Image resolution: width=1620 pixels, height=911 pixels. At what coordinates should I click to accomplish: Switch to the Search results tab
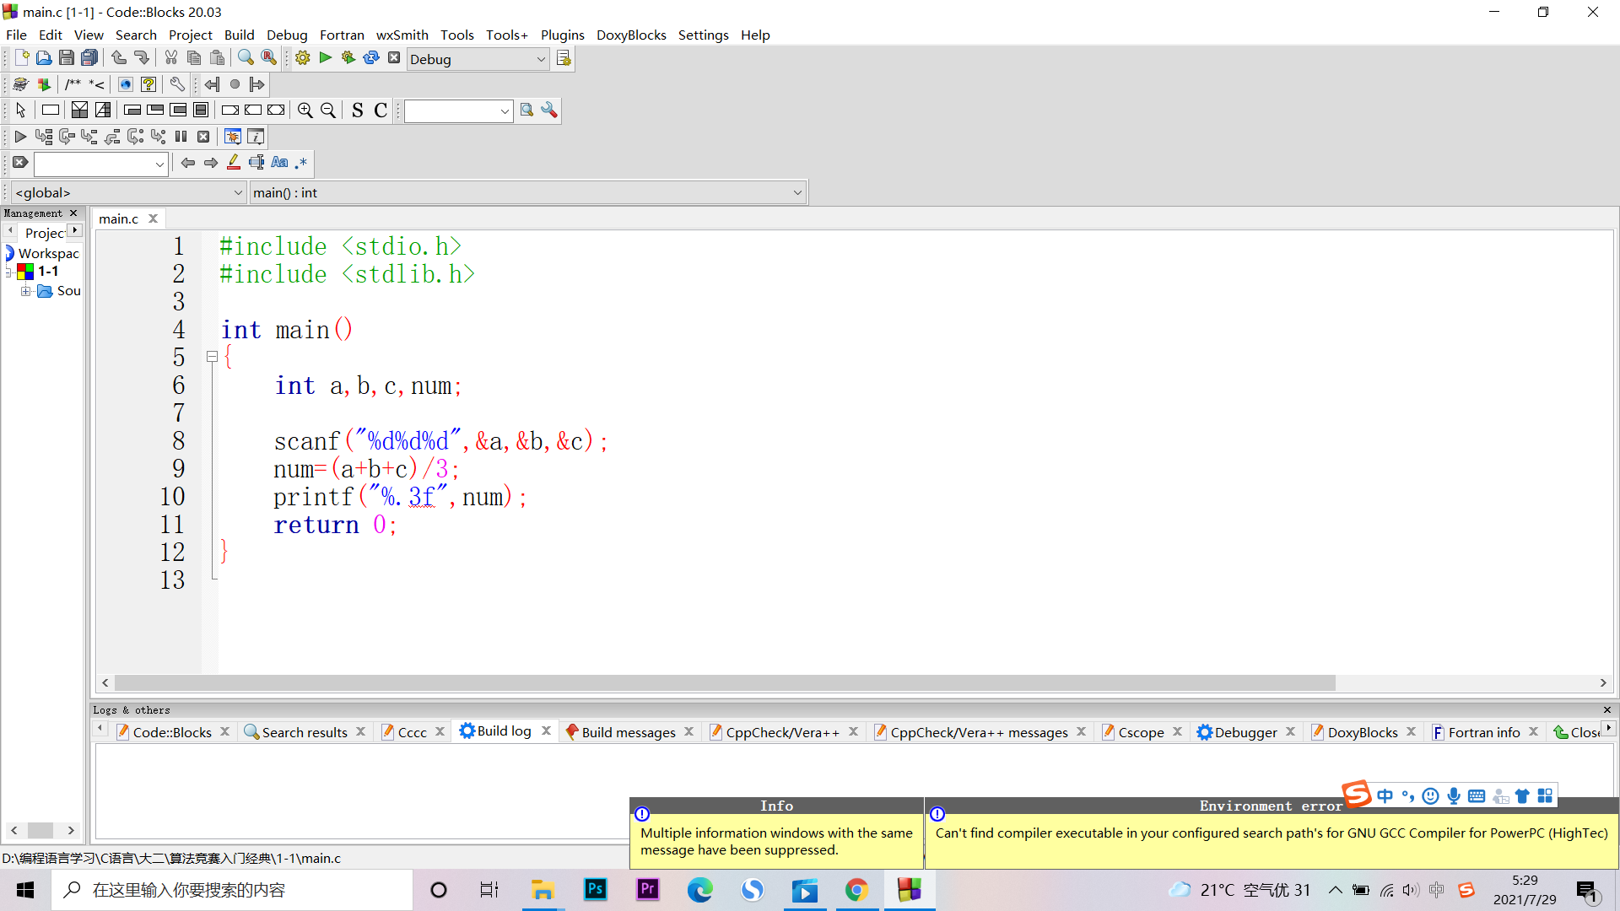click(305, 732)
